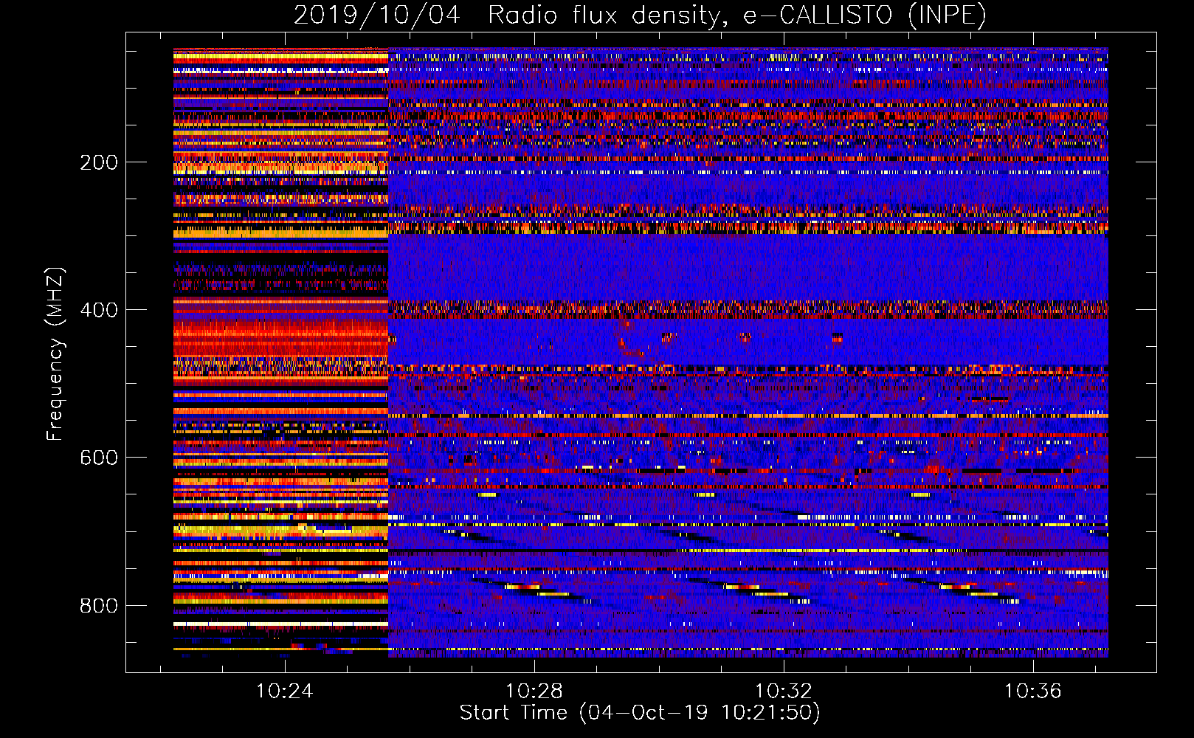Click the 'Frequency (MHZ)' axis label
Image resolution: width=1194 pixels, height=738 pixels.
pyautogui.click(x=55, y=354)
